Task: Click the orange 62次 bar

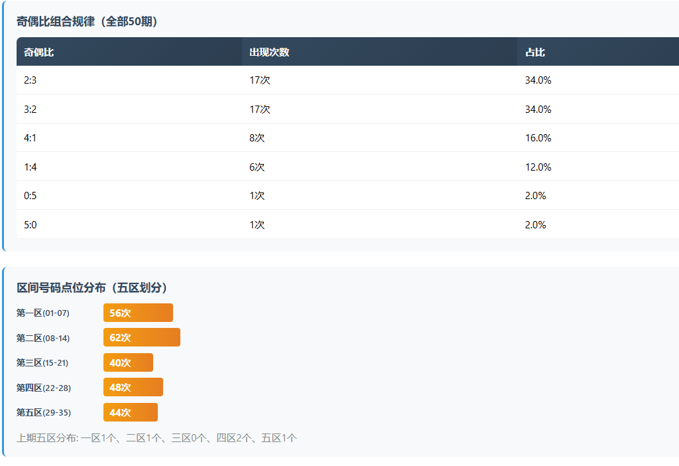Action: pyautogui.click(x=141, y=337)
